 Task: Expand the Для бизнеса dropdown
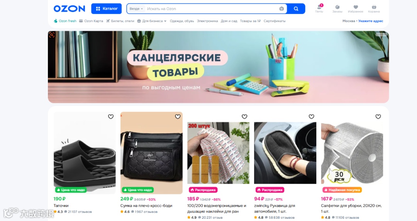tap(152, 21)
